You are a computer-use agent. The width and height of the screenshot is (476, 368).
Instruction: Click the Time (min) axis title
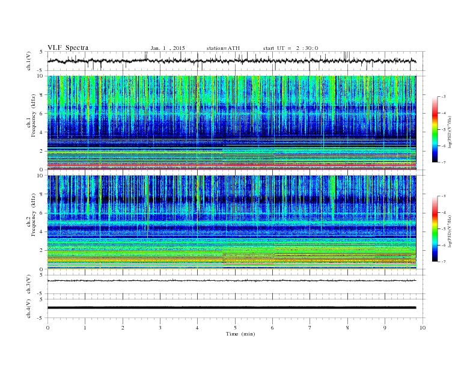pos(240,334)
